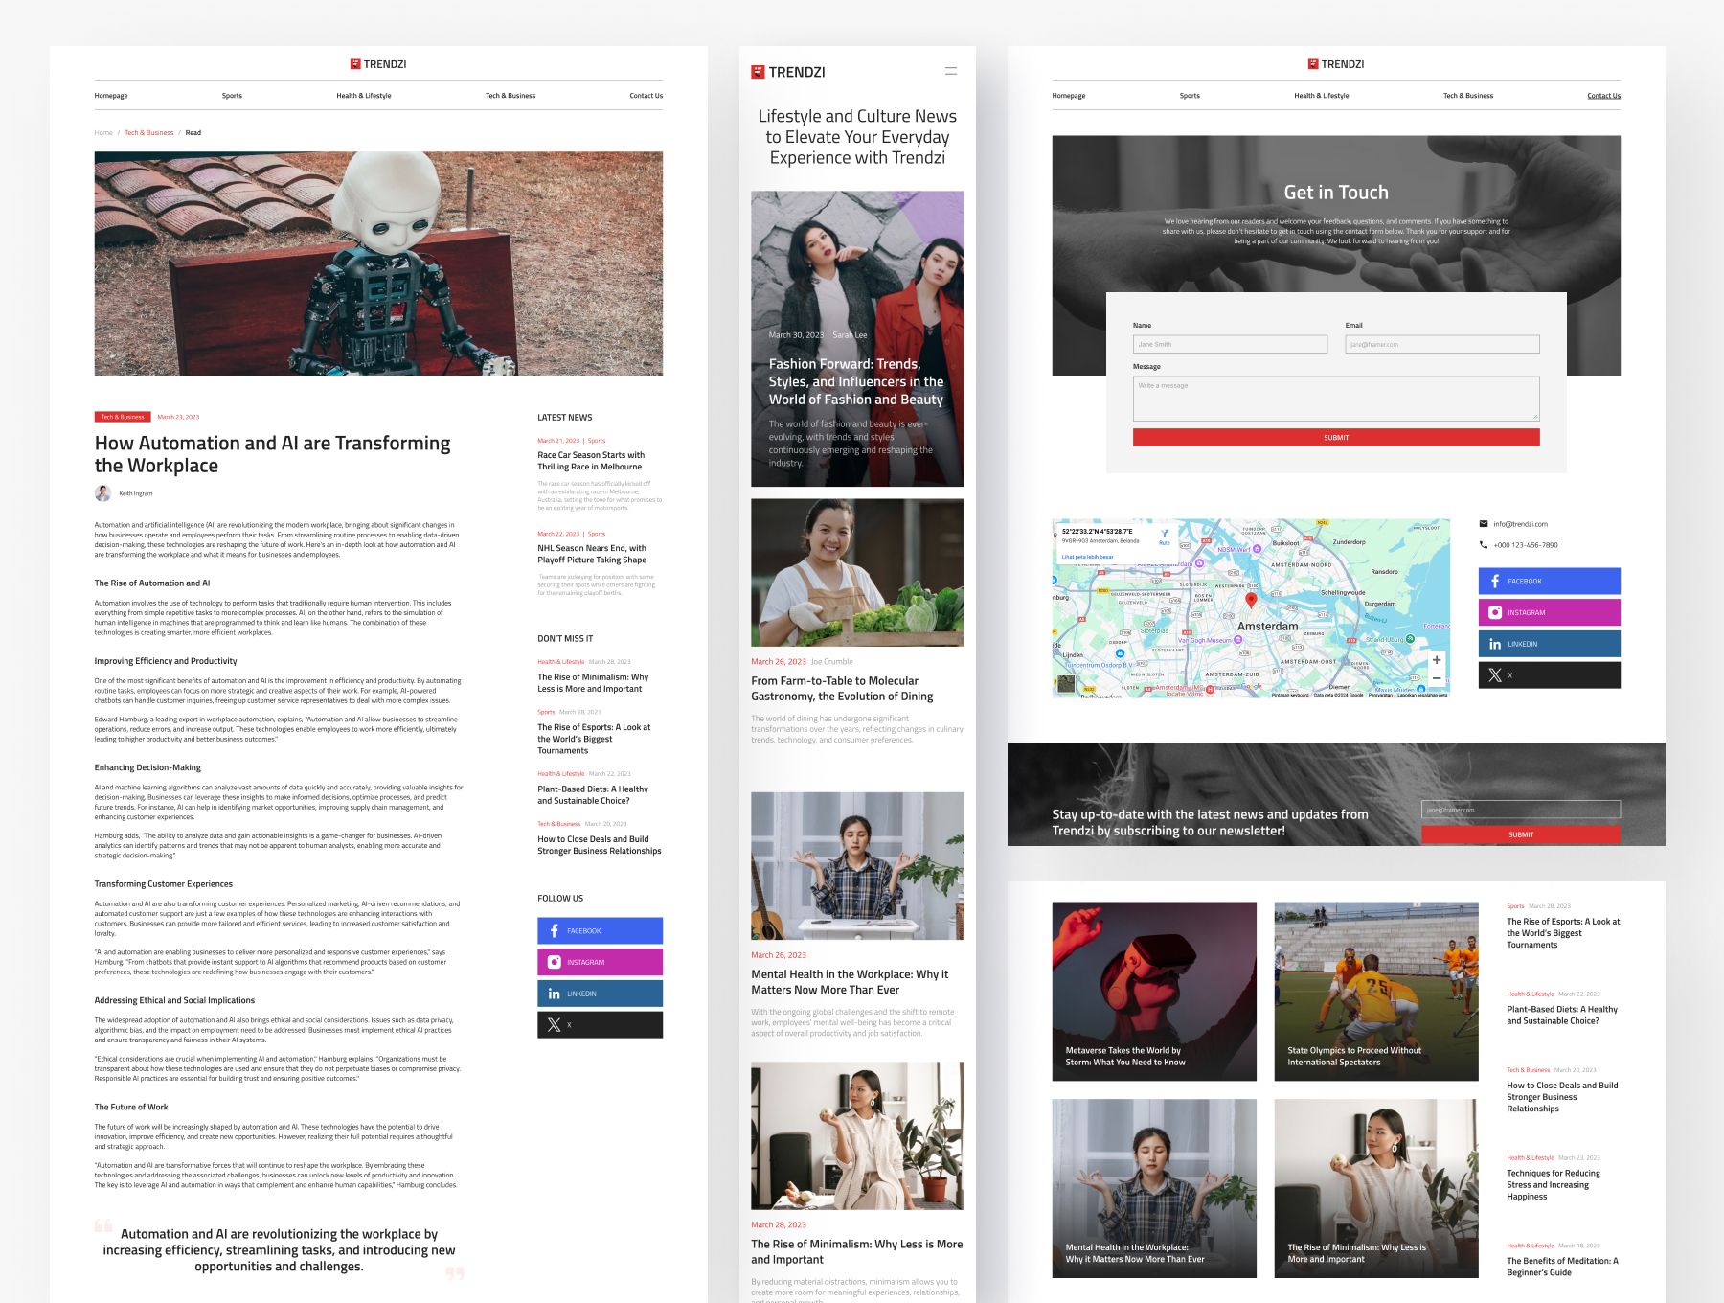
Task: Click Facebook icon in article Follow Us
Action: [554, 930]
